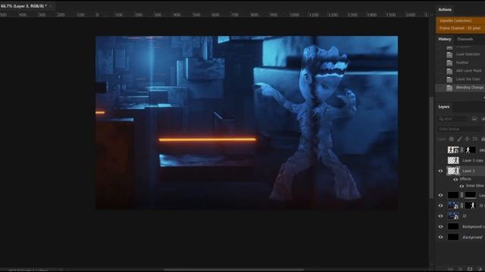Lock position move icon in Layers

pos(467,139)
